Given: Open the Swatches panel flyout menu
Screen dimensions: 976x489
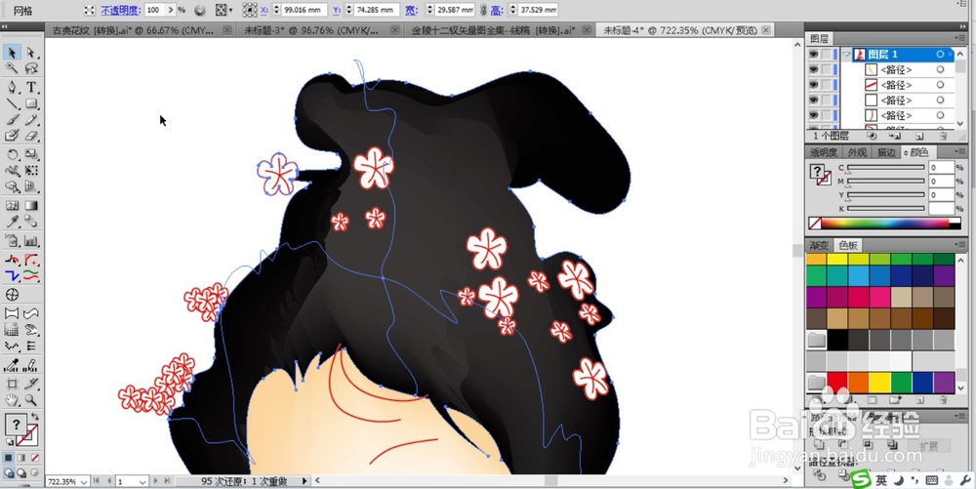Looking at the screenshot, I should tap(961, 245).
